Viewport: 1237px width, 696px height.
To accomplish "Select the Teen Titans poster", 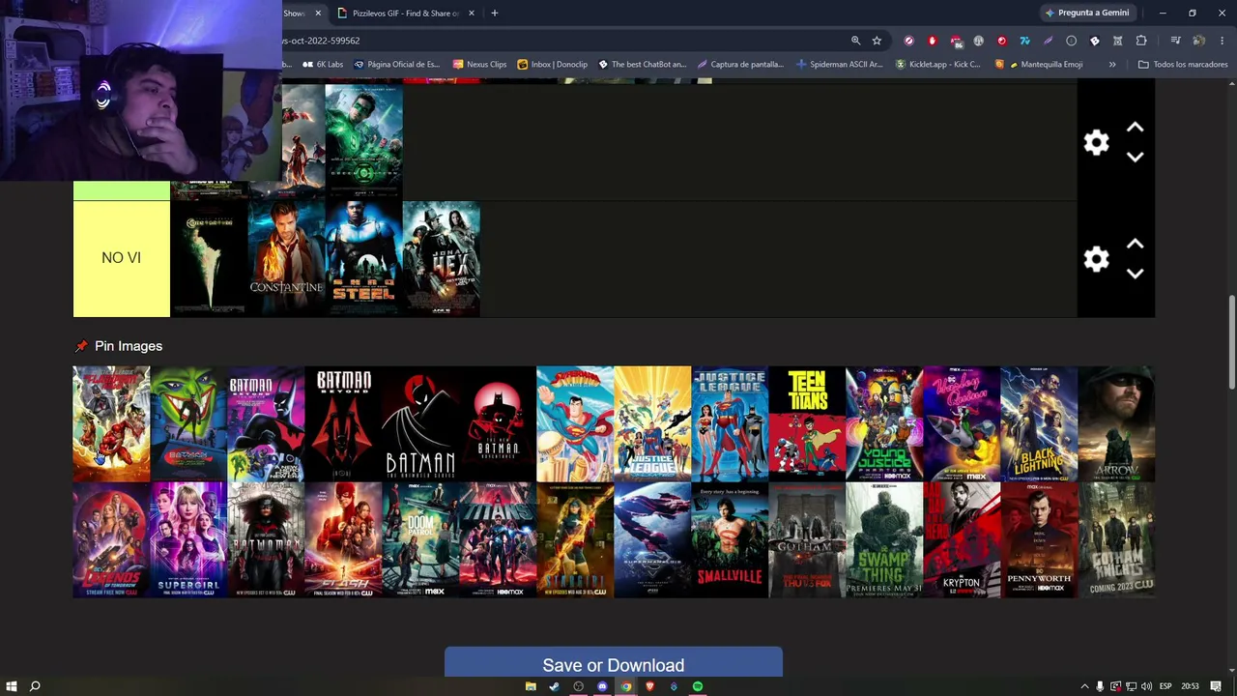I will (807, 423).
